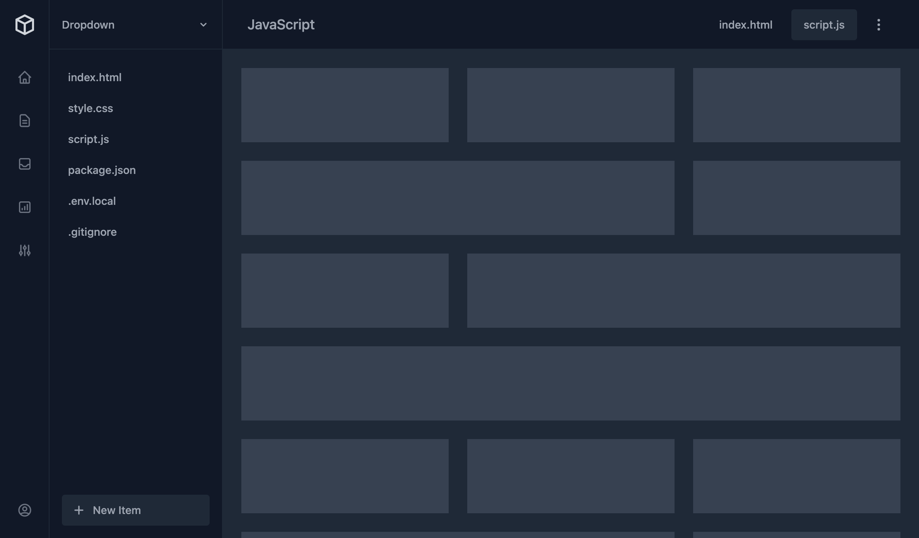The image size is (919, 538).
Task: Switch to the script.js tab
Action: click(x=824, y=25)
